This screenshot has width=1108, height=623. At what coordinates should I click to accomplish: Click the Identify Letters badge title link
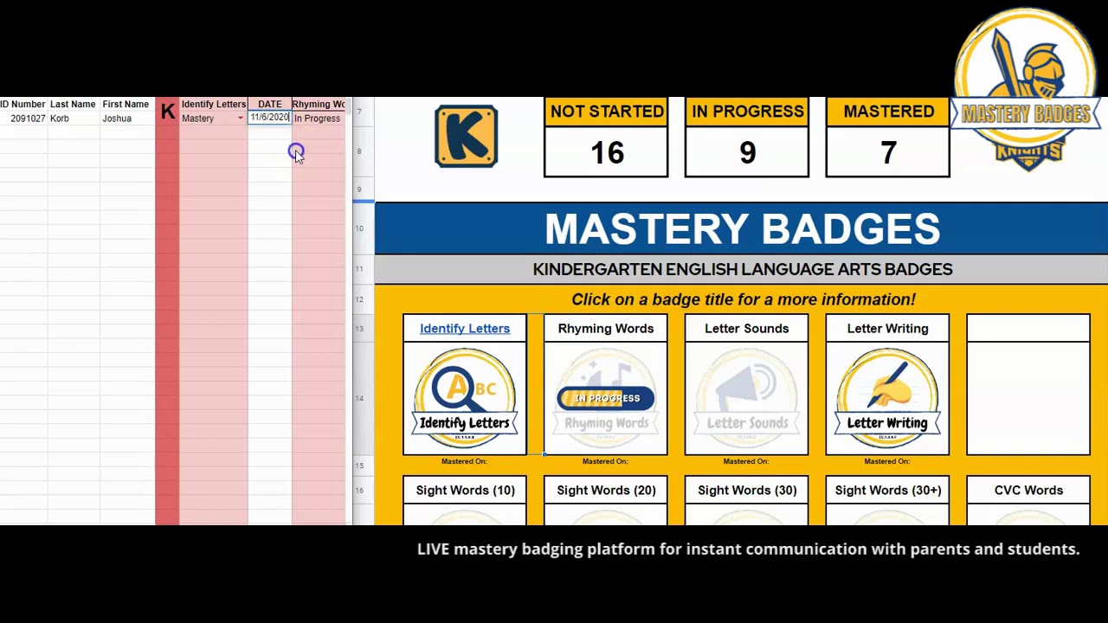coord(465,329)
